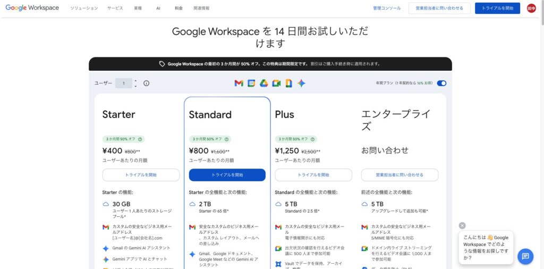Click the Gemini sparkle icon in product row

[301, 83]
